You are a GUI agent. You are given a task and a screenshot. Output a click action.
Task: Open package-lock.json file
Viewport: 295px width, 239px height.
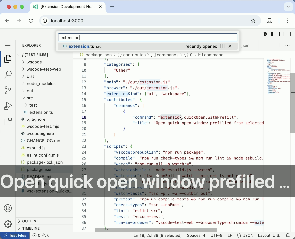coord(45,162)
